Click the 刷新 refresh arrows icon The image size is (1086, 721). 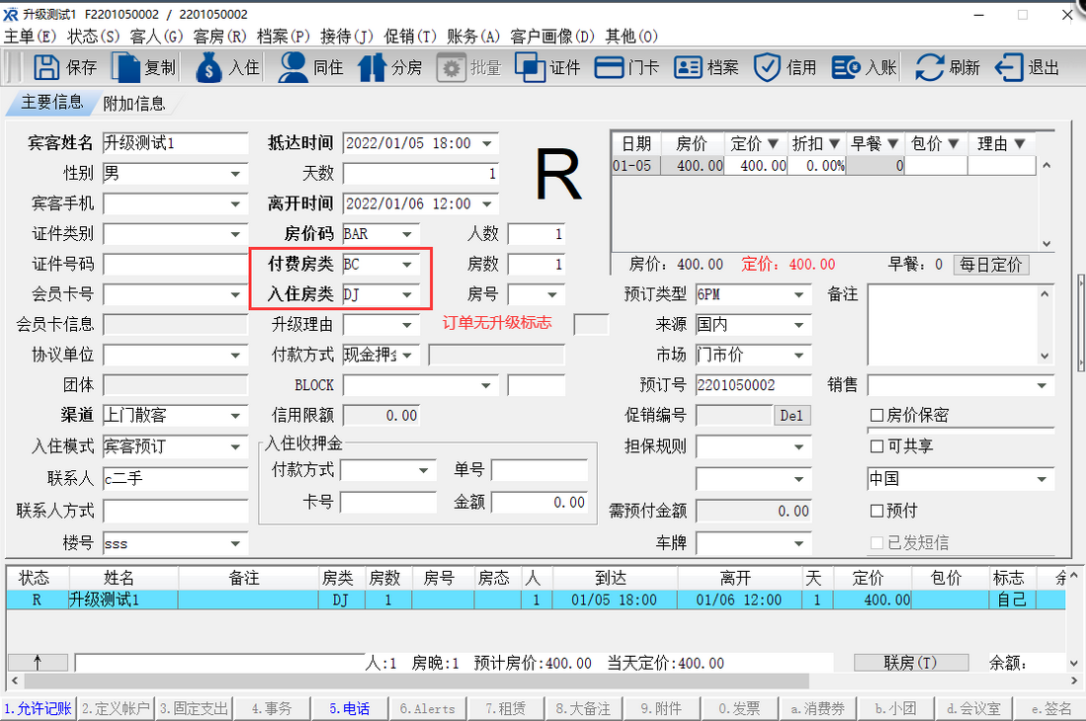[x=930, y=68]
